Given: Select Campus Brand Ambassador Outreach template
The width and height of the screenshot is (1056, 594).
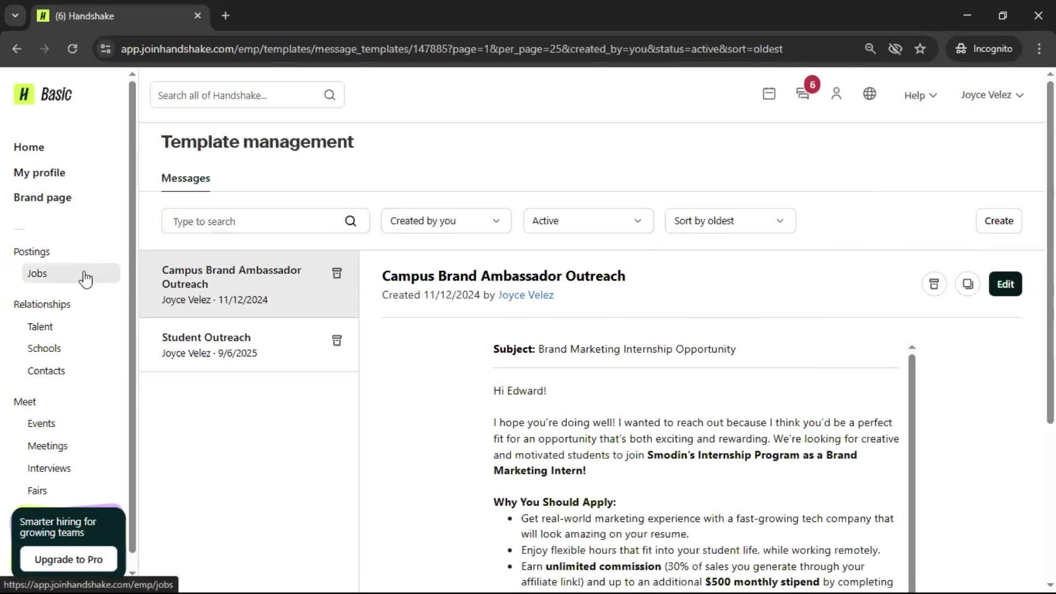Looking at the screenshot, I should tap(249, 284).
